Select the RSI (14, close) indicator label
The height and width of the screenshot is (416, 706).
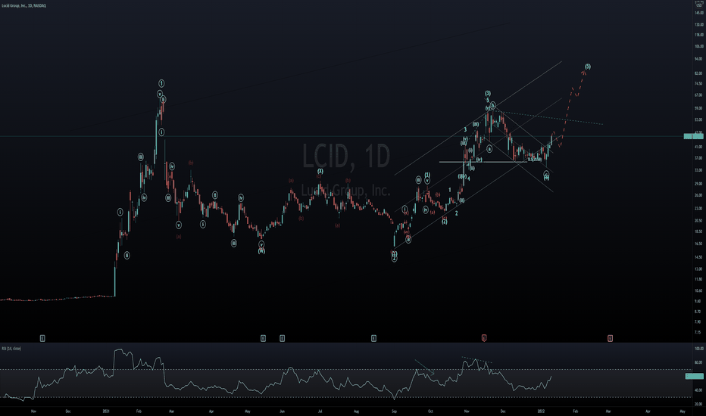[11, 349]
